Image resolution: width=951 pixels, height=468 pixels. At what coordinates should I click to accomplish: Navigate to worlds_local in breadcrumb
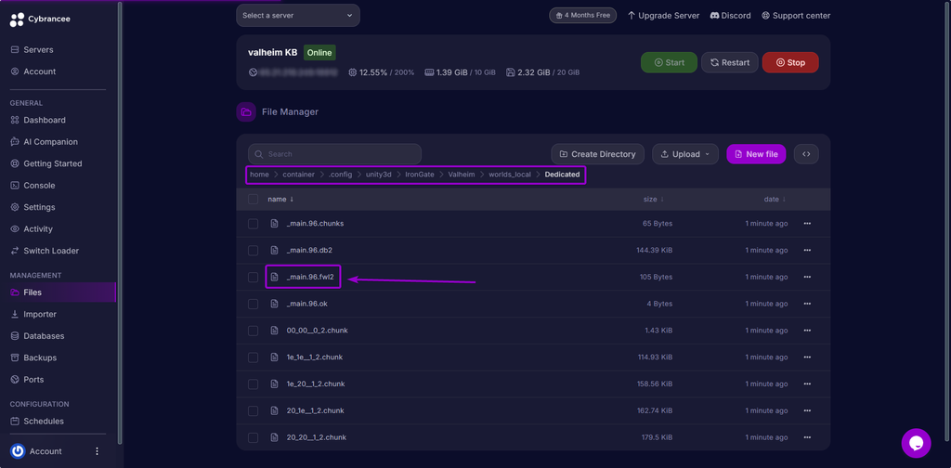click(x=510, y=175)
